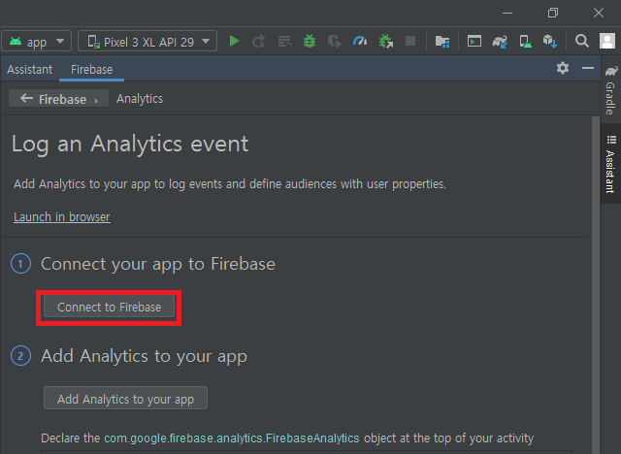Image resolution: width=621 pixels, height=454 pixels.
Task: Open the Launch in browser link
Action: pos(62,217)
